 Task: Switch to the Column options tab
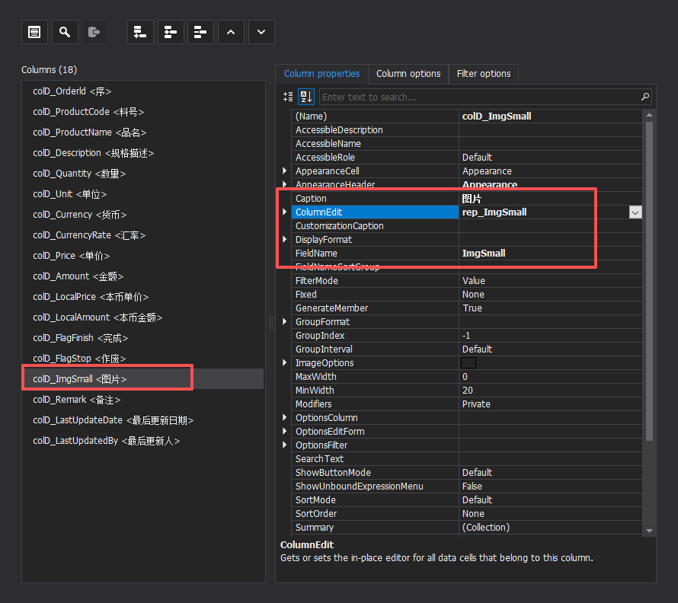(x=408, y=73)
